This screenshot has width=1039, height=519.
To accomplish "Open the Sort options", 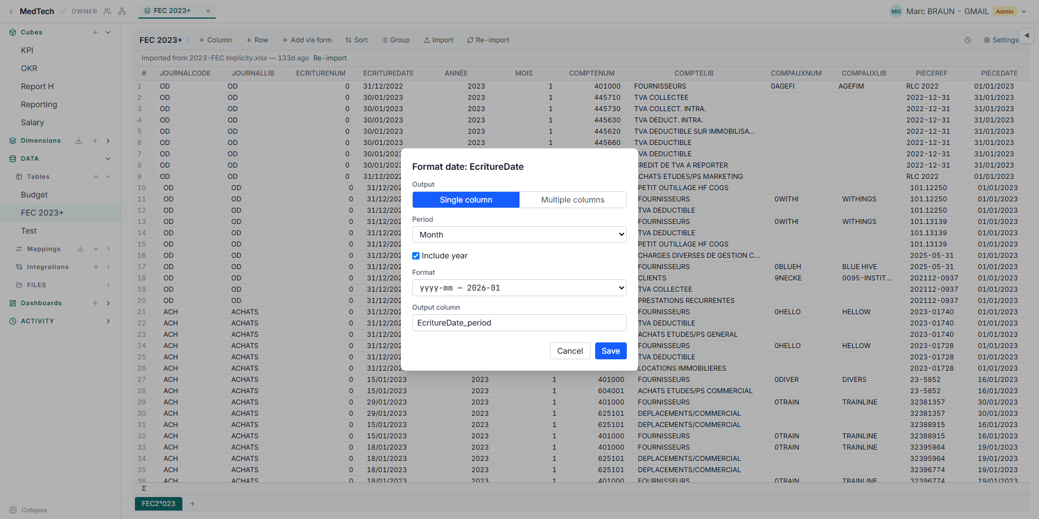I will coord(356,40).
